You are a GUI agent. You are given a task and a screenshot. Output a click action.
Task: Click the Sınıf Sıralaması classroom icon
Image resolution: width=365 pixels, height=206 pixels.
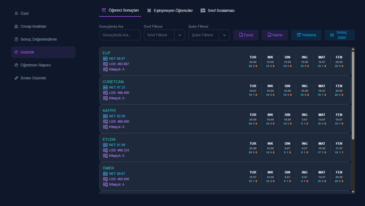pyautogui.click(x=203, y=10)
